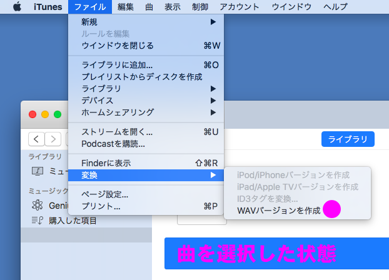Image resolution: width=389 pixels, height=280 pixels.
Task: Select Finderに表示 menu item
Action: 146,163
